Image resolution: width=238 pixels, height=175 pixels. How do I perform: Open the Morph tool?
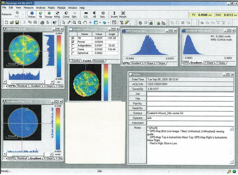(x=123, y=14)
